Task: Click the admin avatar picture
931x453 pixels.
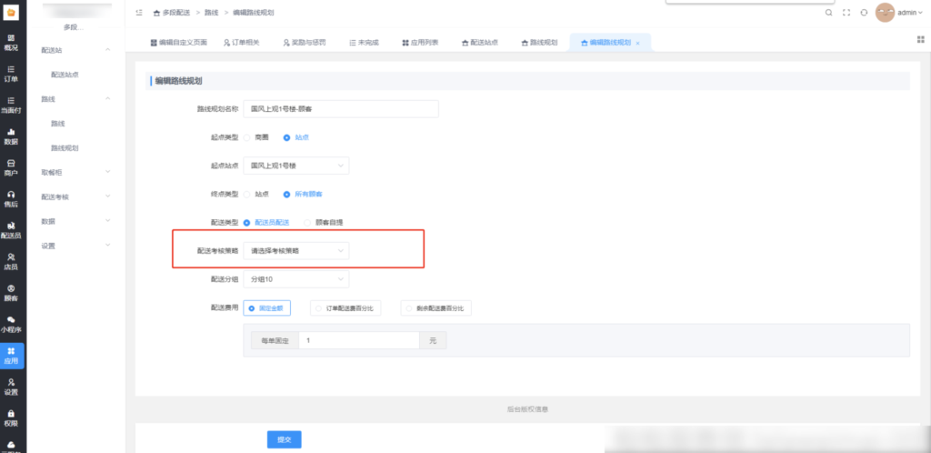Action: pos(885,13)
